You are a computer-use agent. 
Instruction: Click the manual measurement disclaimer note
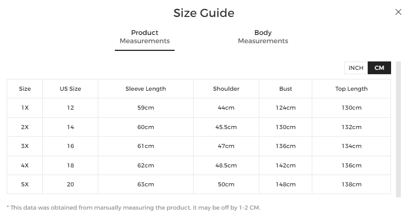134,208
